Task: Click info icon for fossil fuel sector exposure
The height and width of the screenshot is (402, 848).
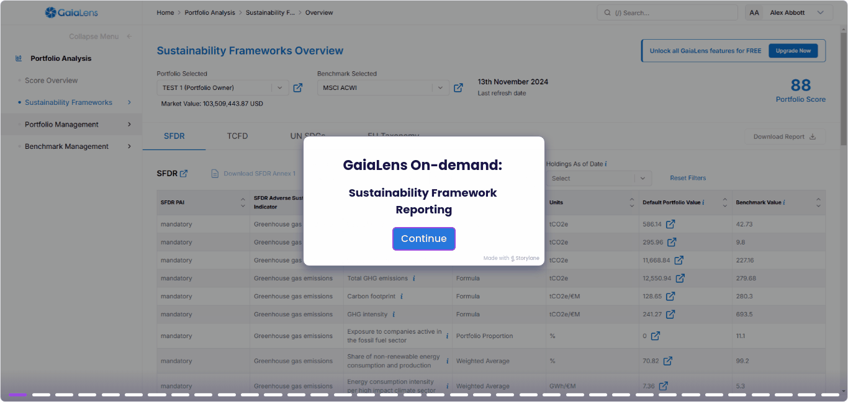Action: pyautogui.click(x=447, y=336)
